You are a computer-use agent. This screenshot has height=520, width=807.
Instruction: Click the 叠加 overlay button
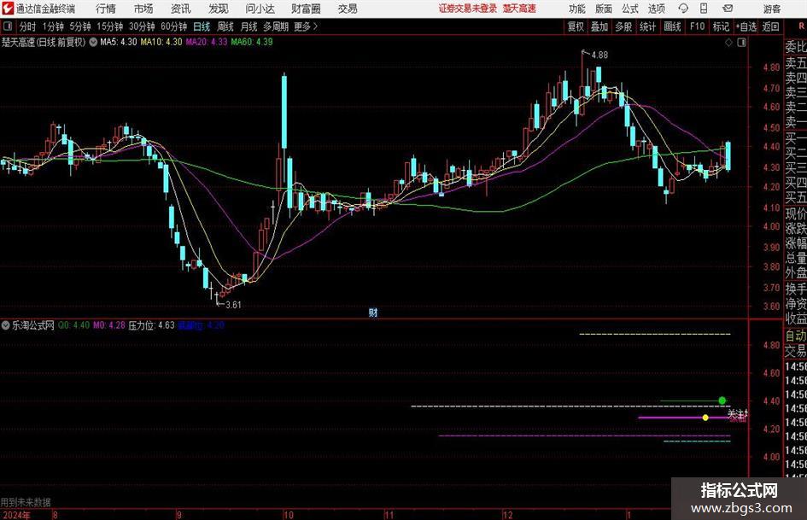click(x=599, y=26)
